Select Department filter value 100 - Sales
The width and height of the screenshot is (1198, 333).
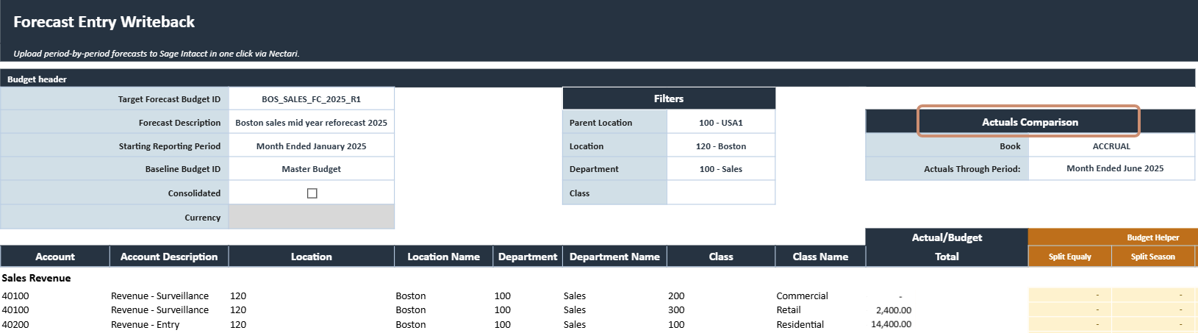coord(721,169)
